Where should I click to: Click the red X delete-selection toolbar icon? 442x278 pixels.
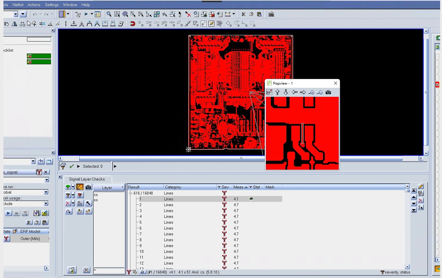(x=188, y=14)
